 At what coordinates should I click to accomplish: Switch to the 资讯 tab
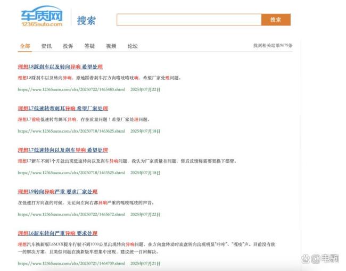point(46,46)
